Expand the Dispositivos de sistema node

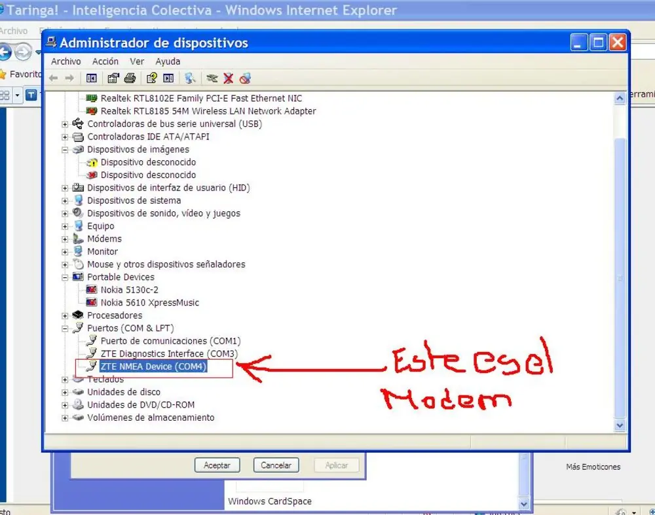(x=65, y=201)
